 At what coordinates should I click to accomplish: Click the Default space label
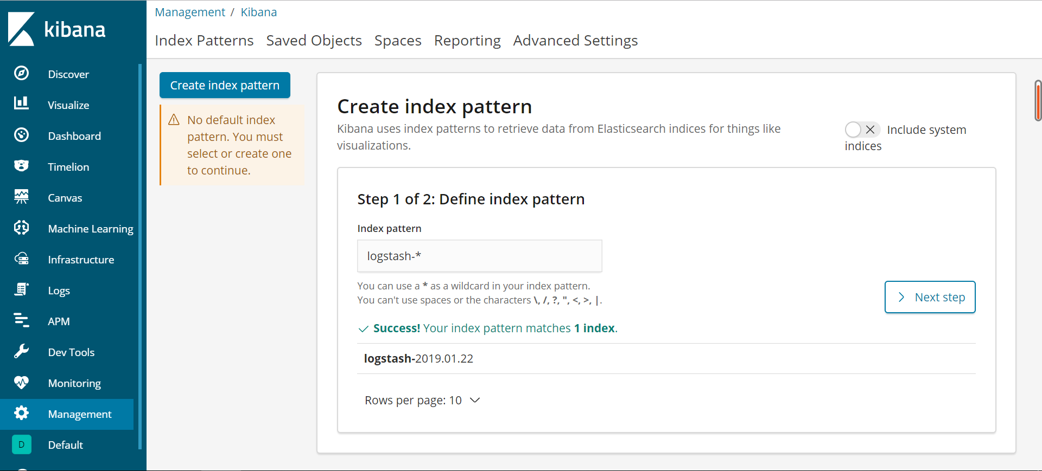tap(66, 445)
